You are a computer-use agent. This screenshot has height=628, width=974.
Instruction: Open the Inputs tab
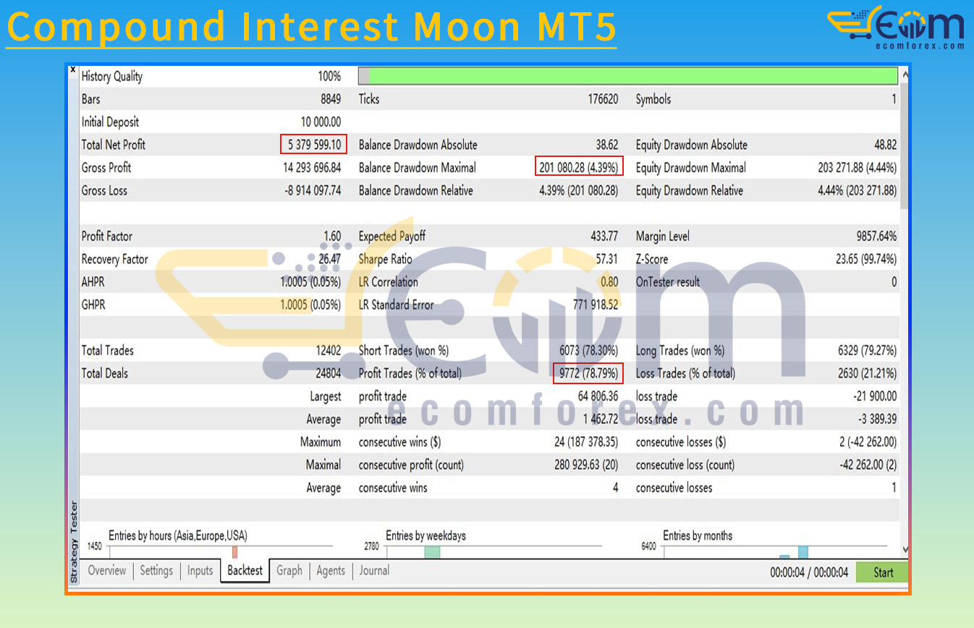[x=200, y=571]
